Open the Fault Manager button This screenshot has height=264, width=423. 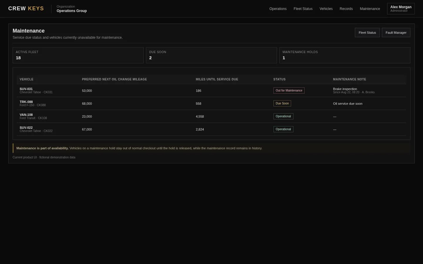(x=396, y=33)
